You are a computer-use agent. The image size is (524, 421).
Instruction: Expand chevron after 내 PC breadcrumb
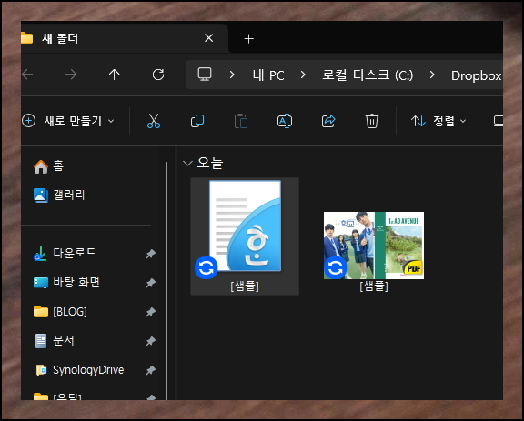tap(303, 75)
